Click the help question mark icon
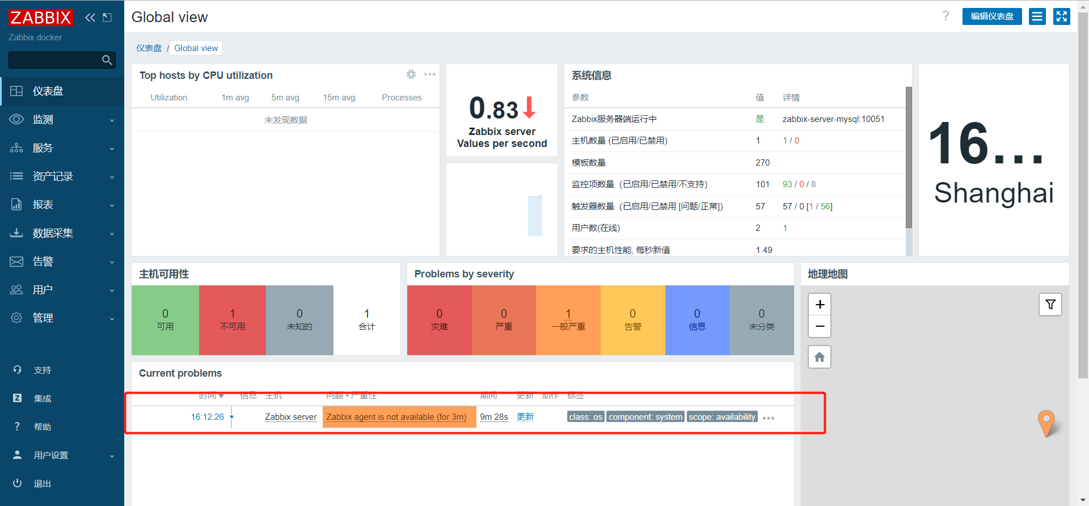Viewport: 1089px width, 506px height. tap(946, 16)
